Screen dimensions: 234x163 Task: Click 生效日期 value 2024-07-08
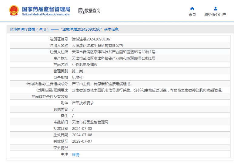82,135
